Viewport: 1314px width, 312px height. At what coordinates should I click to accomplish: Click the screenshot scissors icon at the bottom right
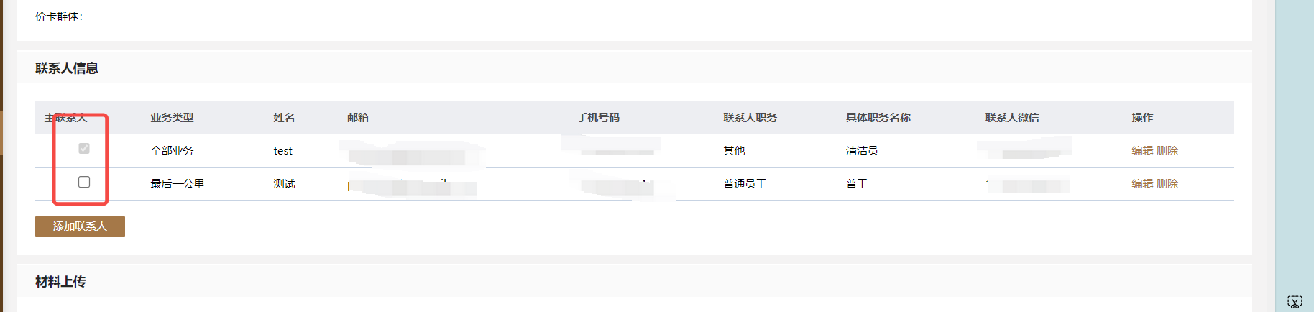tap(1295, 301)
